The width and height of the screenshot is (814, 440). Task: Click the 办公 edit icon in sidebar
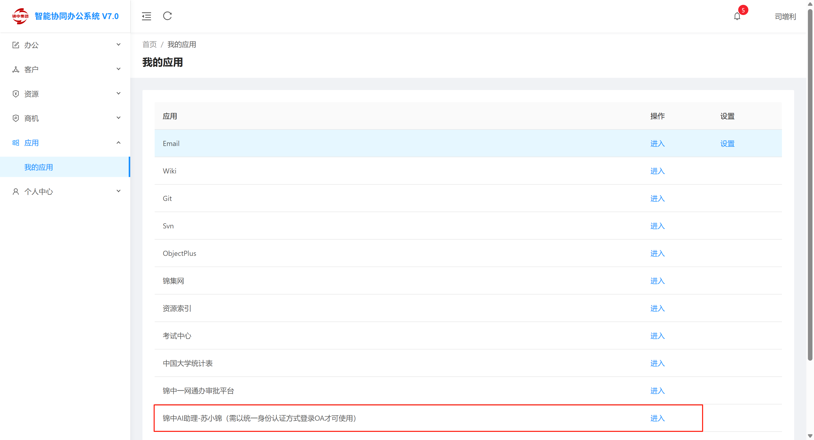point(16,45)
